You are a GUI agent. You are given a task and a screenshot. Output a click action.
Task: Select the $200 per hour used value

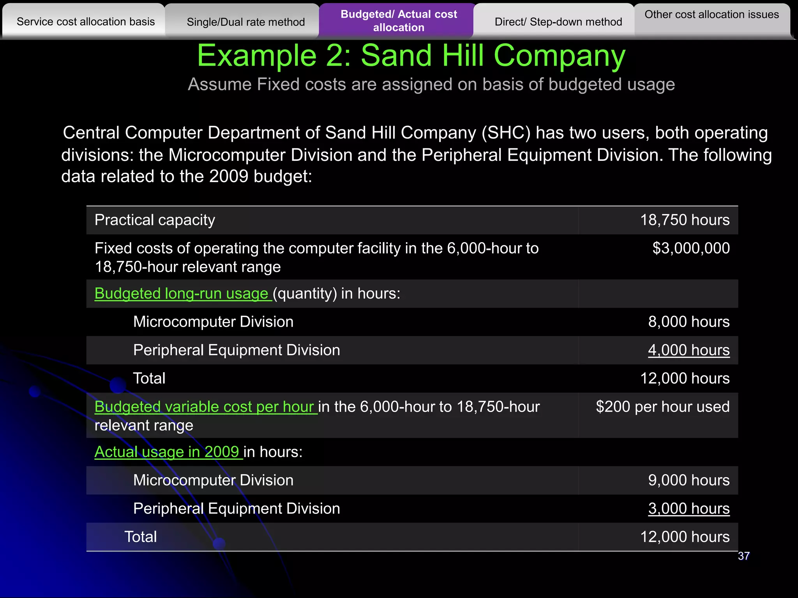pyautogui.click(x=663, y=407)
